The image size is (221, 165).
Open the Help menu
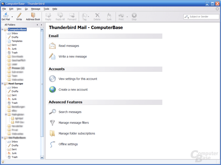pos(55,9)
